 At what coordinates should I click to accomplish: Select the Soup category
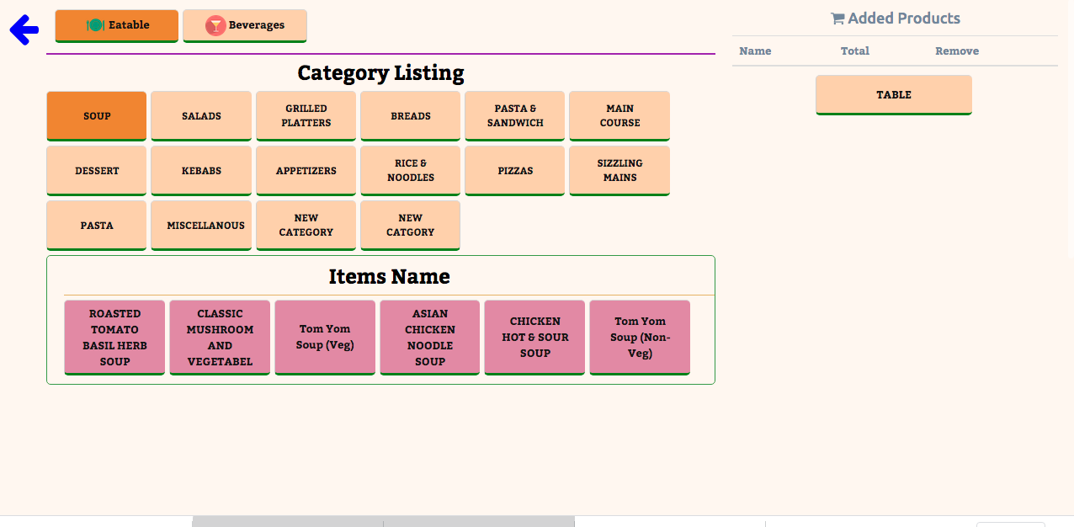[97, 116]
